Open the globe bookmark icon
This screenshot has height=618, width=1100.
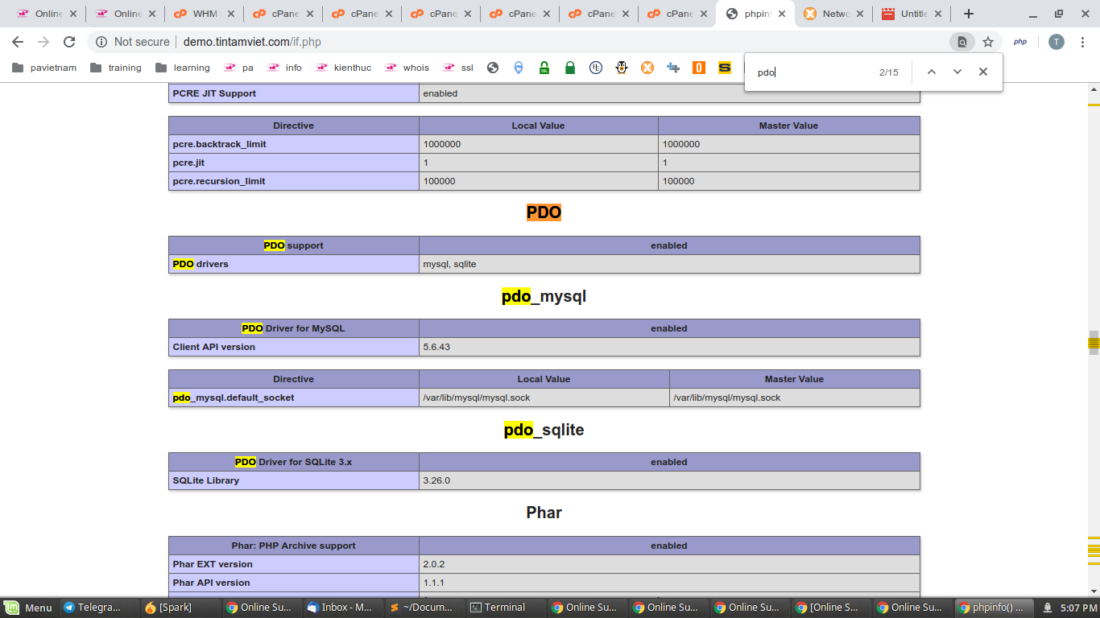[493, 68]
